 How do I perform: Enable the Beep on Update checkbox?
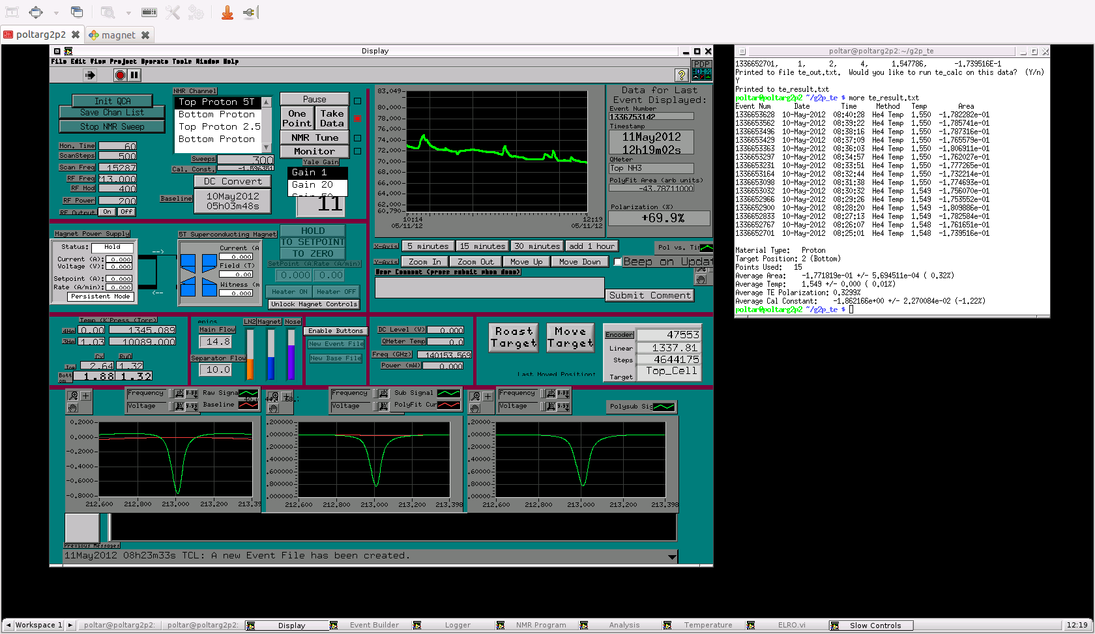click(x=618, y=262)
